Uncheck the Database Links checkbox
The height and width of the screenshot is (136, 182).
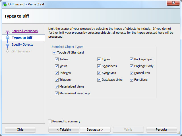click(99, 80)
